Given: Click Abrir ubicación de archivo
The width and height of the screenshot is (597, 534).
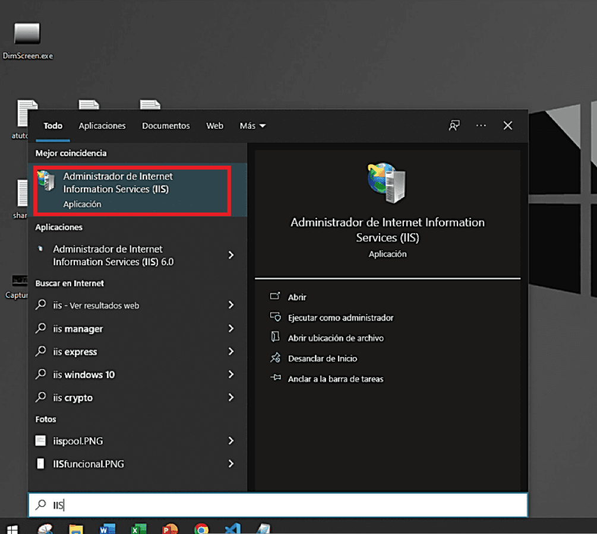Looking at the screenshot, I should tap(336, 338).
